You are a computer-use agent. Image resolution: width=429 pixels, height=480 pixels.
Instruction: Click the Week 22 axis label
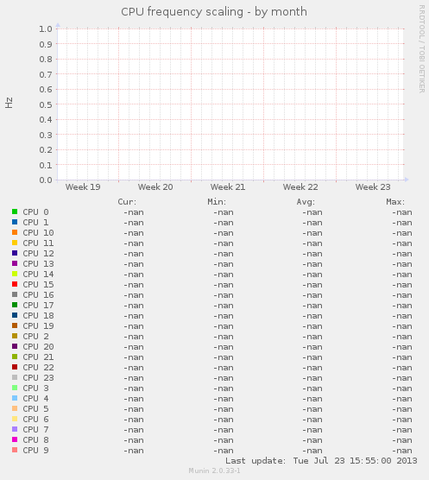click(x=300, y=187)
